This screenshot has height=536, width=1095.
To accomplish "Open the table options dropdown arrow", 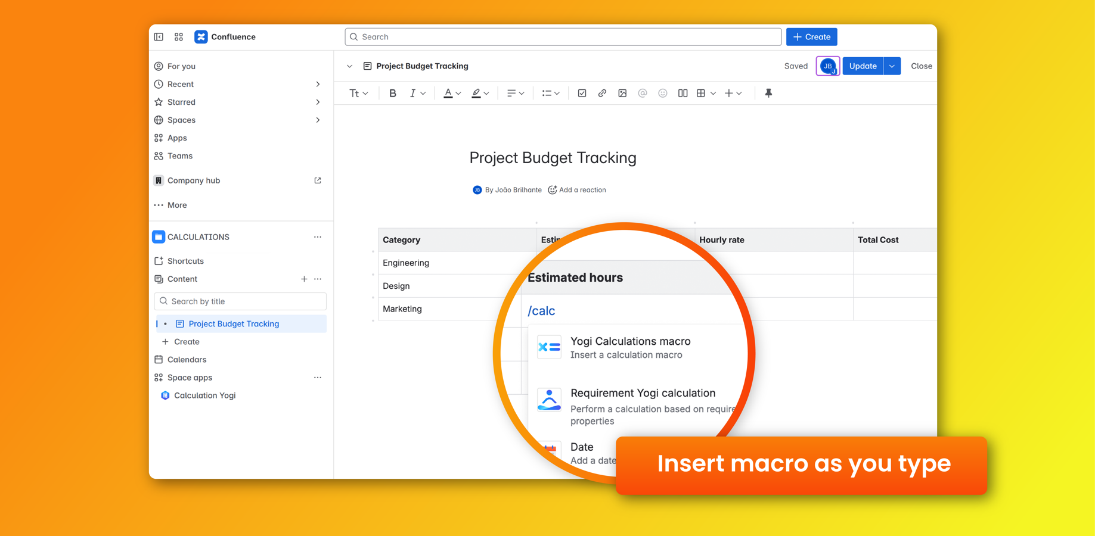I will [x=713, y=94].
